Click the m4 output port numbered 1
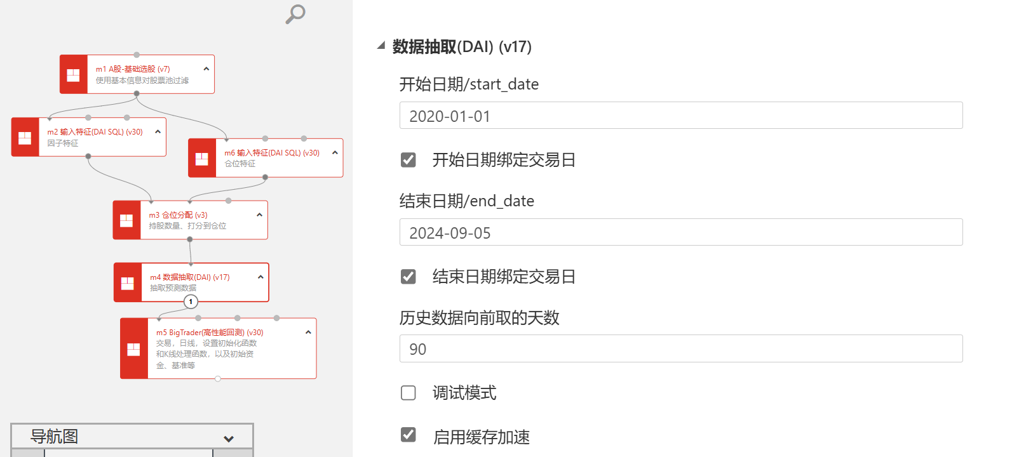Screen dimensions: 1012x457 click(x=191, y=301)
